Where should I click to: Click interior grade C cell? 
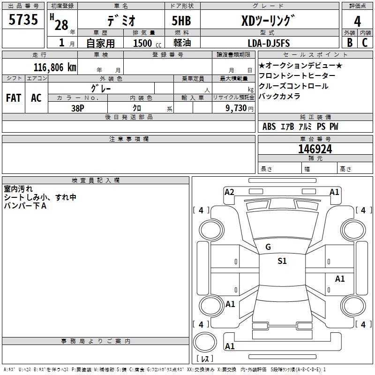365,43
